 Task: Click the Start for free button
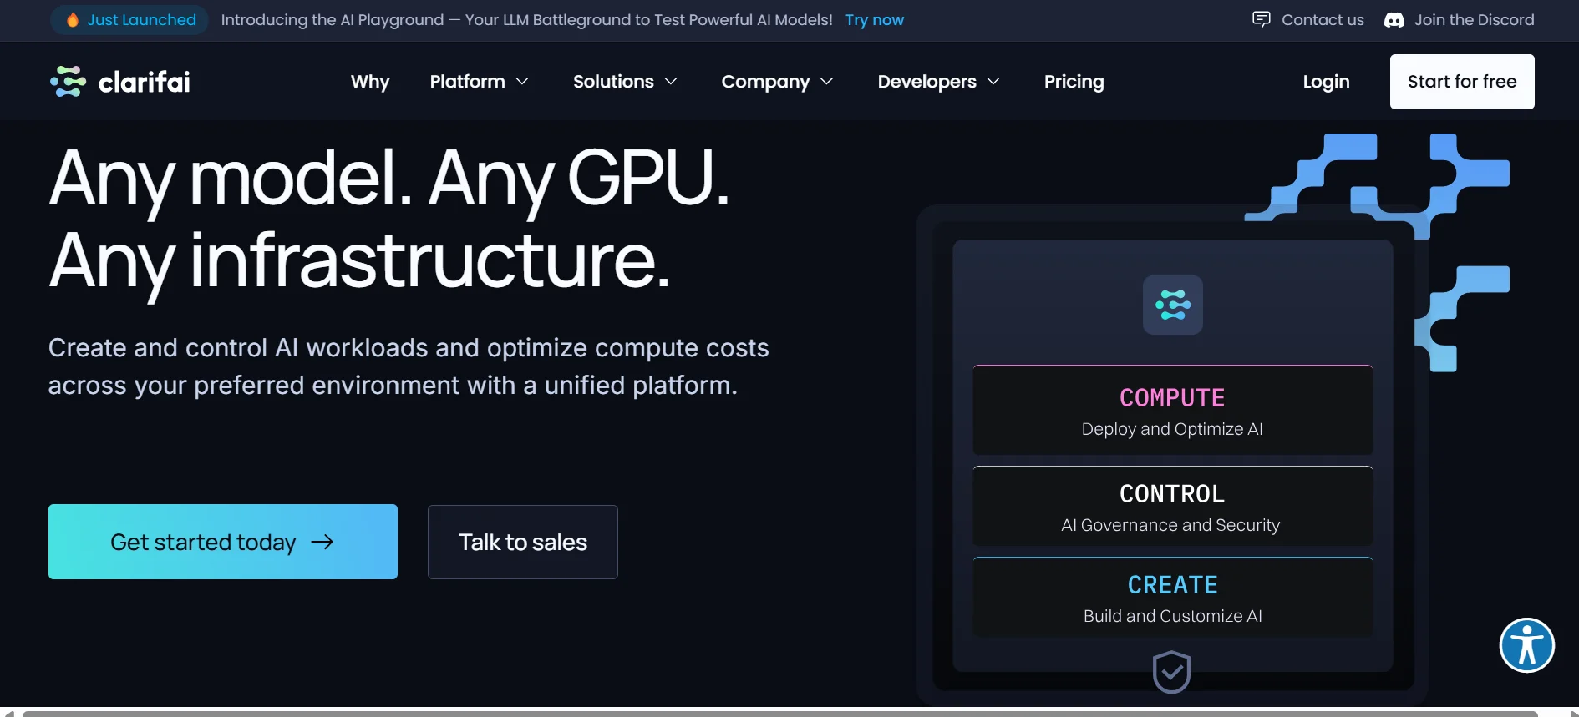1462,82
